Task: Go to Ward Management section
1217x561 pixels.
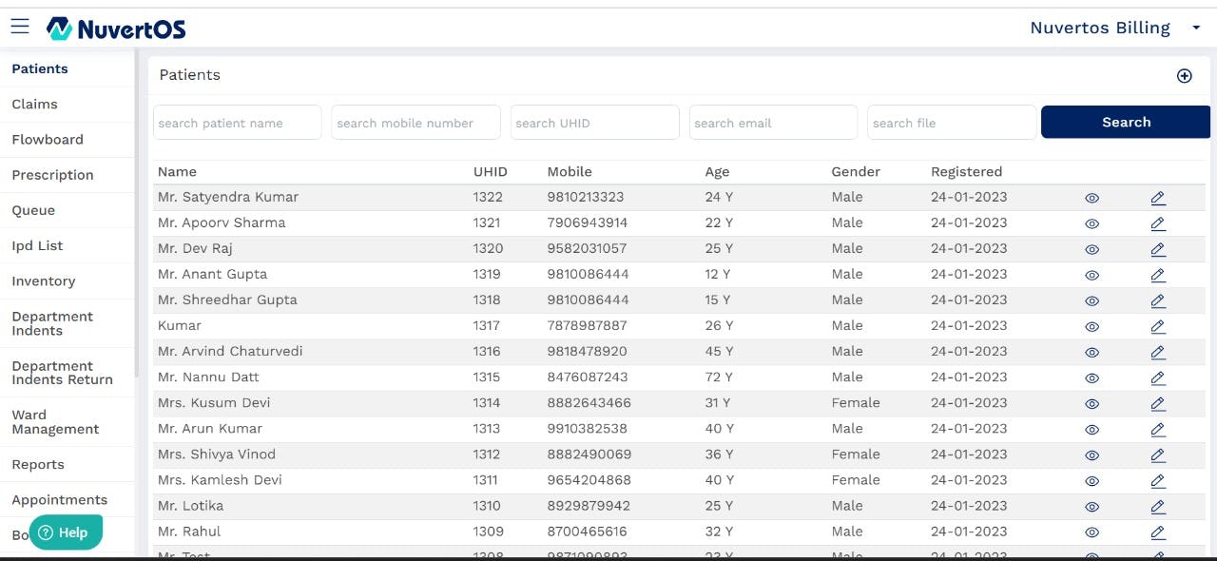Action: point(55,422)
